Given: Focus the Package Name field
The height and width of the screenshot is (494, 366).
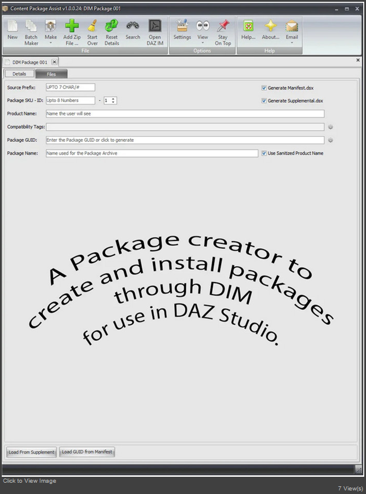Looking at the screenshot, I should (x=152, y=153).
